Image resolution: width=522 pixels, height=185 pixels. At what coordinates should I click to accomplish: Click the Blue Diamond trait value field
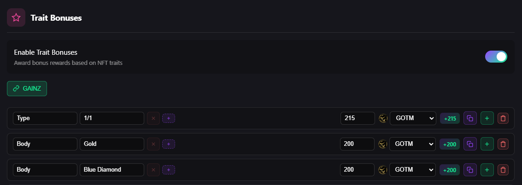coord(112,170)
